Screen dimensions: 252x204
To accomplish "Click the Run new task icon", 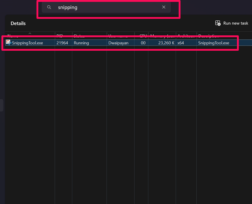I will click(218, 23).
